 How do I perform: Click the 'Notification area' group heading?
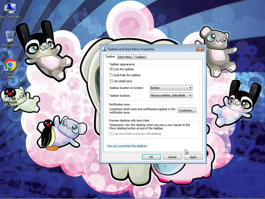[x=120, y=104]
